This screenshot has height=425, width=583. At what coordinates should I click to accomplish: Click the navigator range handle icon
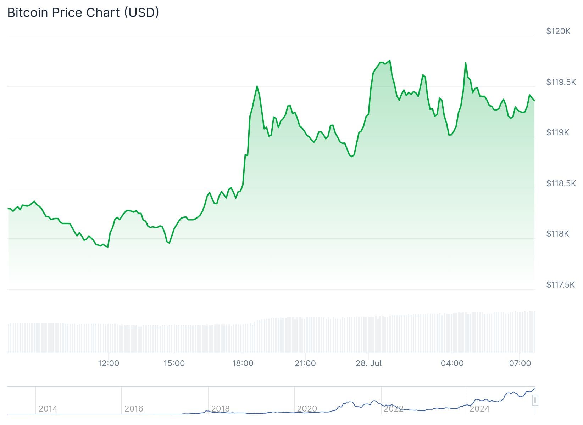535,401
